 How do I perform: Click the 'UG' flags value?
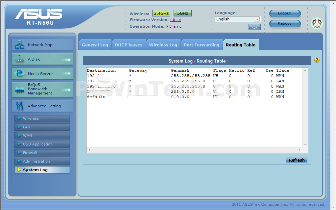pyautogui.click(x=216, y=97)
